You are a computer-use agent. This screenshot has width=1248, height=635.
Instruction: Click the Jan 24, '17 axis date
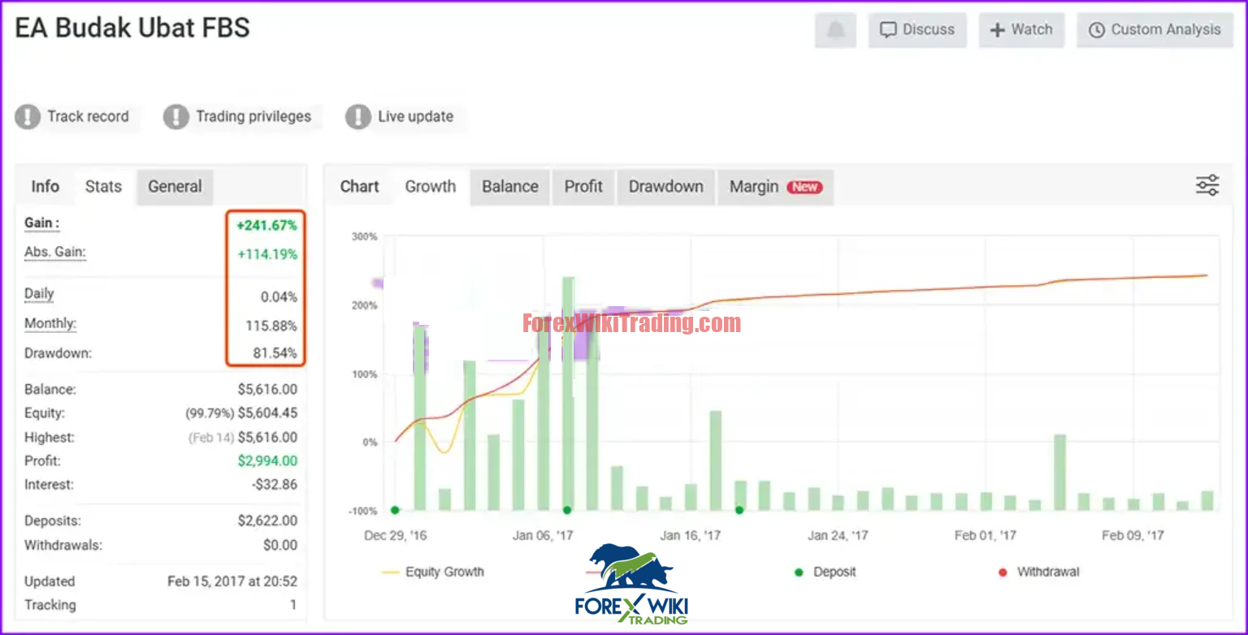pyautogui.click(x=838, y=535)
